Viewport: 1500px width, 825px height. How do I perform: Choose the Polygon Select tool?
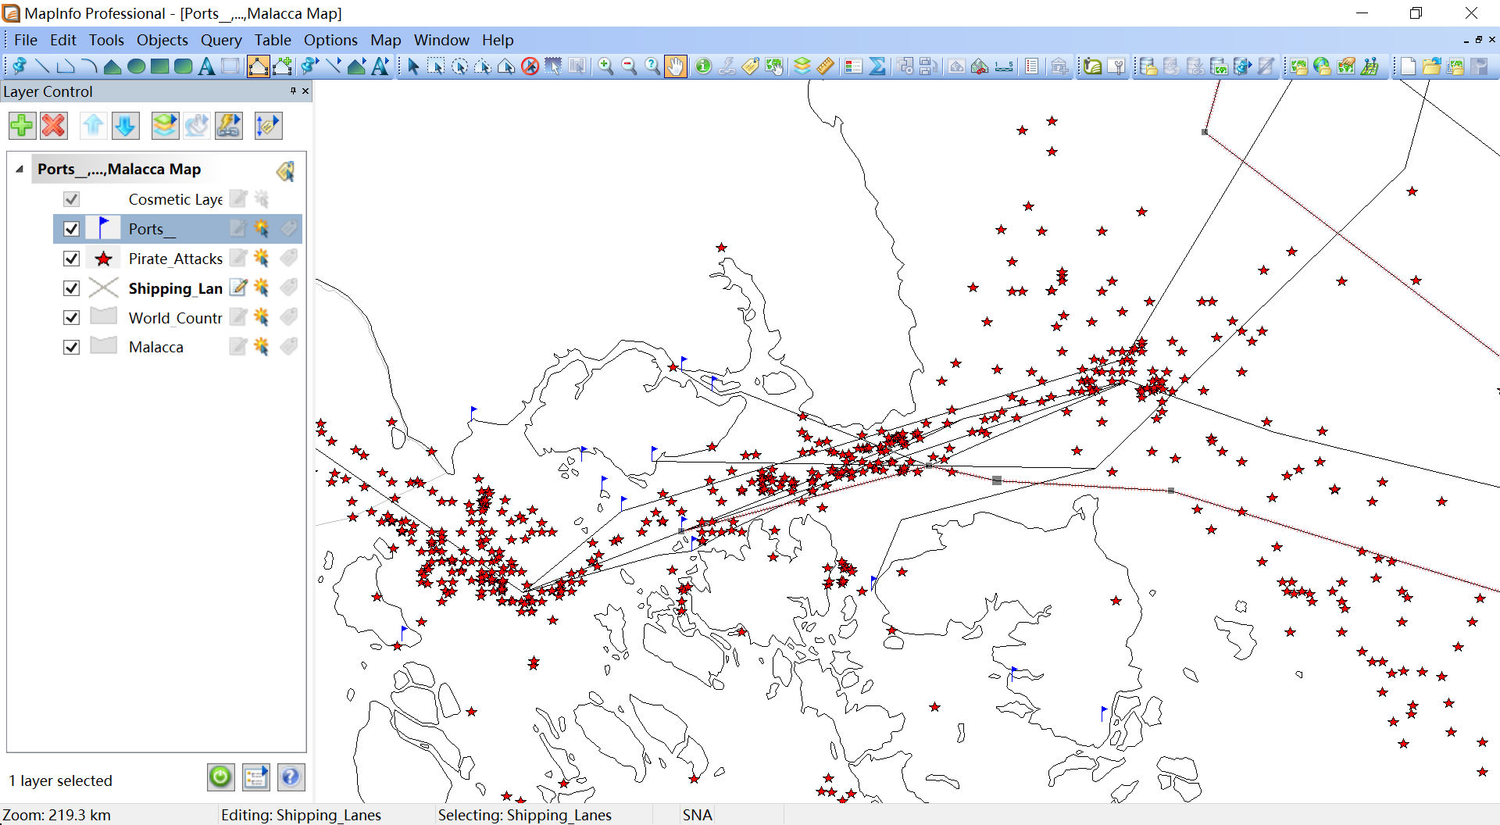click(x=483, y=66)
